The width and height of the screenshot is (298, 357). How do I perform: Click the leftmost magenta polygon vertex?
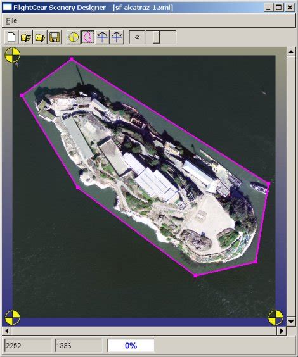[22, 95]
